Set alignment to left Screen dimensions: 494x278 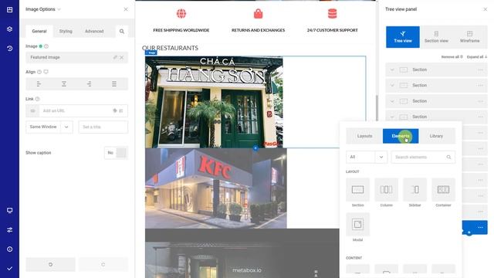click(39, 84)
